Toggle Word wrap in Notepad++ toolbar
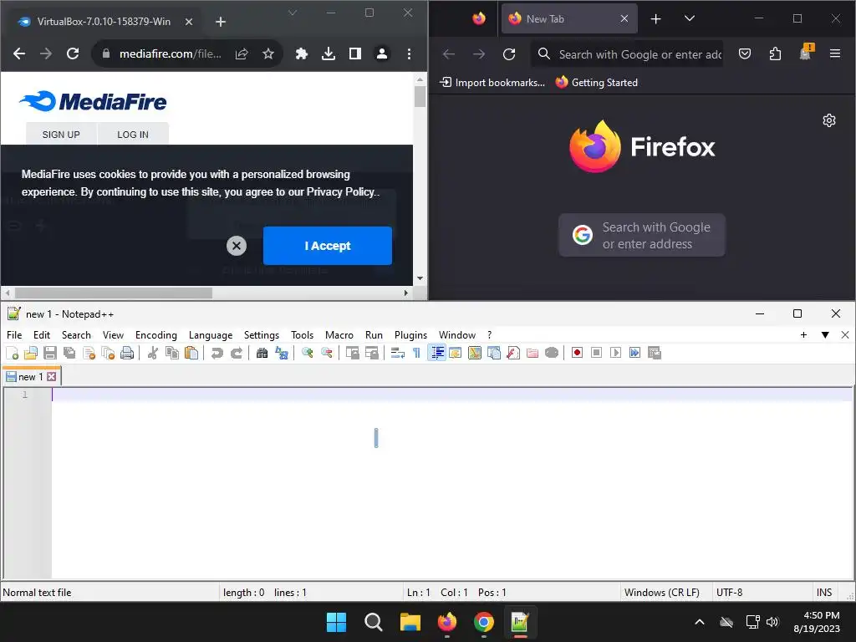This screenshot has height=642, width=856. point(397,353)
